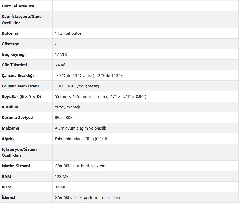Select the 'Gömülü yüksek performanslı işlemci' text
Screen dimensions: 240x203
click(87, 198)
